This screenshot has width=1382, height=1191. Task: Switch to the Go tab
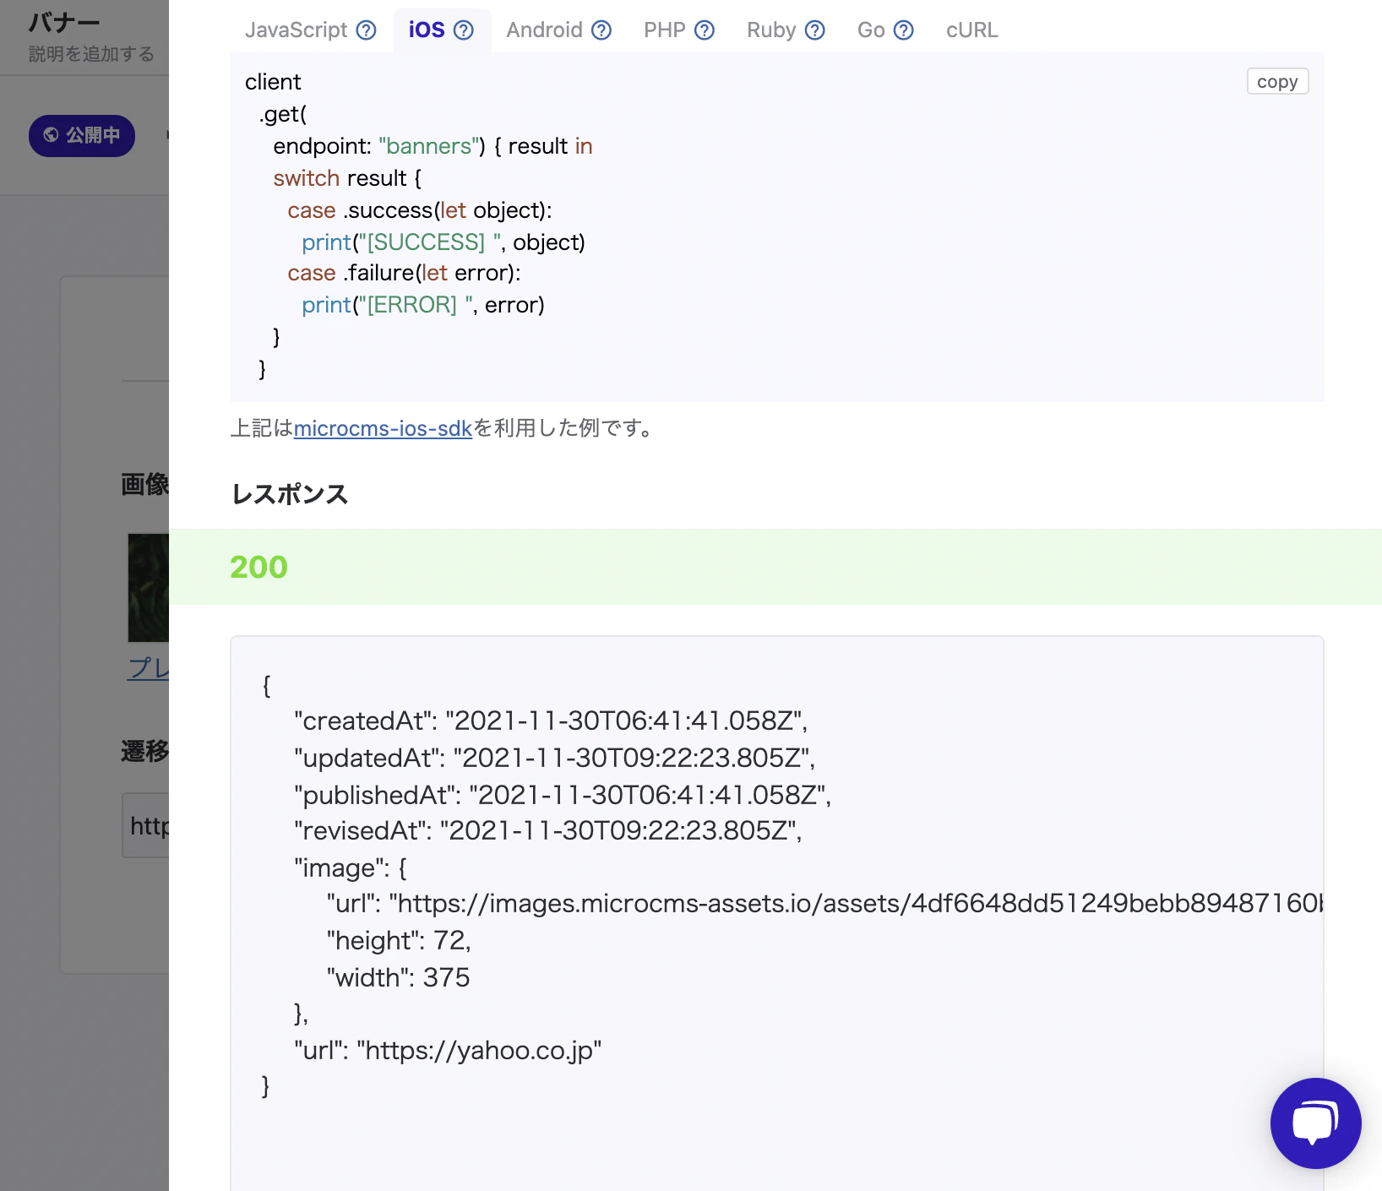(871, 30)
